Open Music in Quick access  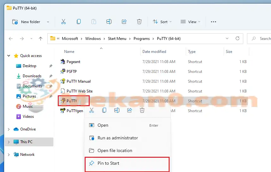coord(28,106)
